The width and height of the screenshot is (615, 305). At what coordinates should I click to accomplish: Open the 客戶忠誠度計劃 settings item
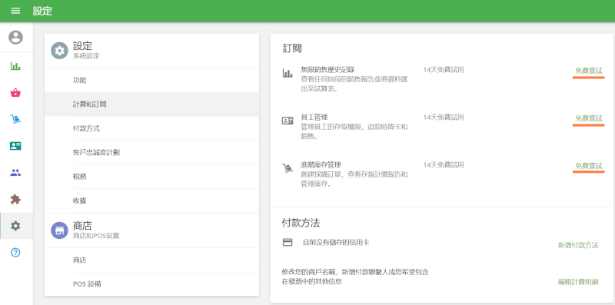click(x=151, y=152)
